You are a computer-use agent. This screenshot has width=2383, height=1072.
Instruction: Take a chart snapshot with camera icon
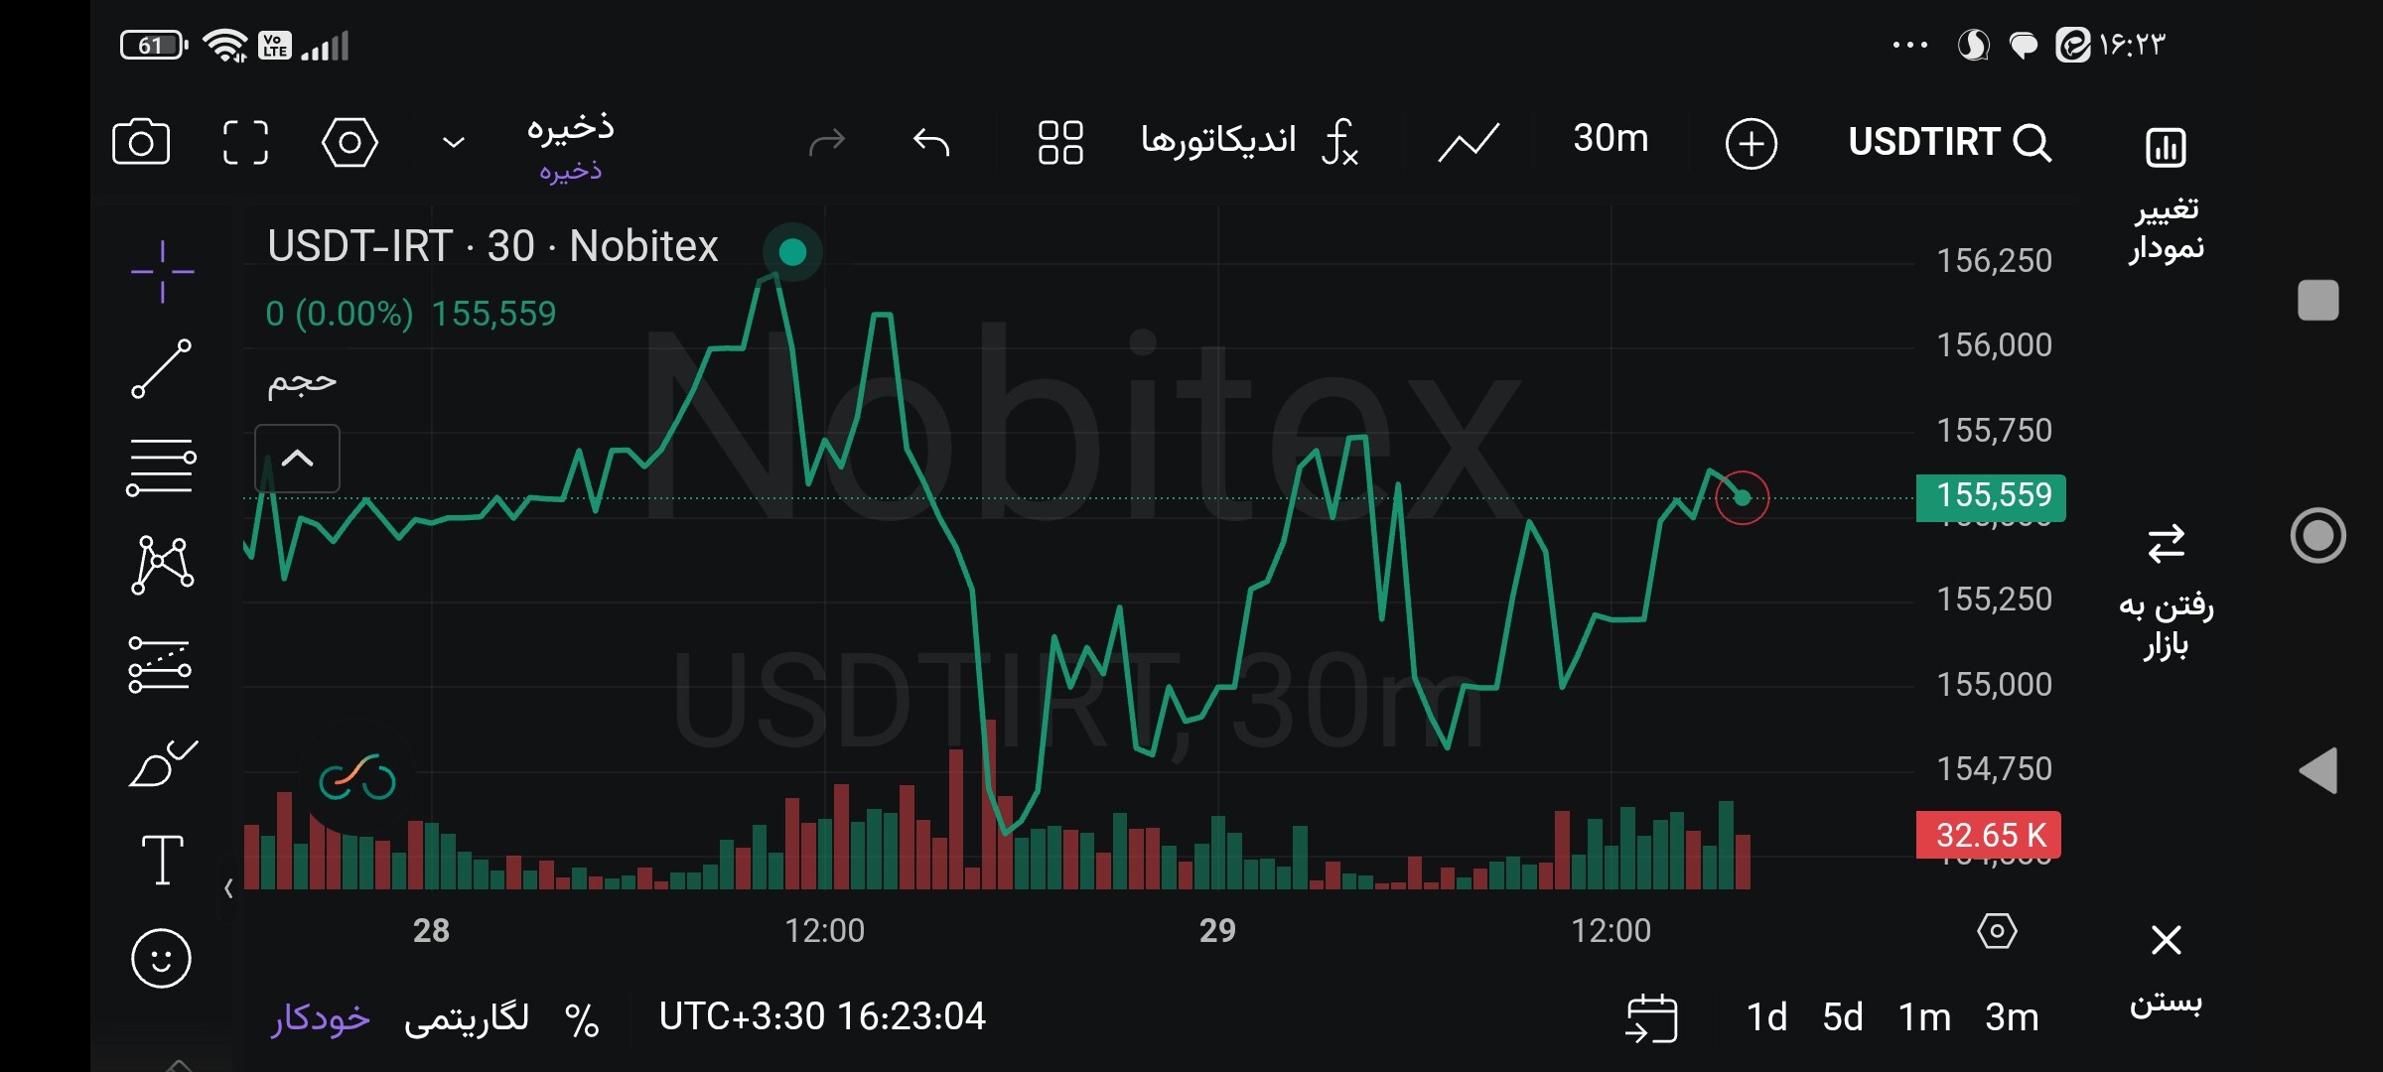click(141, 142)
